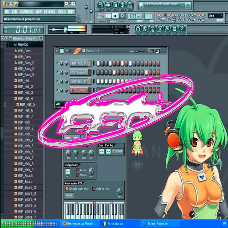Open the OPTIONS menu

(x=50, y=11)
